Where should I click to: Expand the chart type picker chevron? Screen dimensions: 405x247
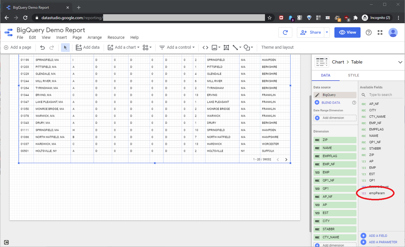pyautogui.click(x=400, y=62)
